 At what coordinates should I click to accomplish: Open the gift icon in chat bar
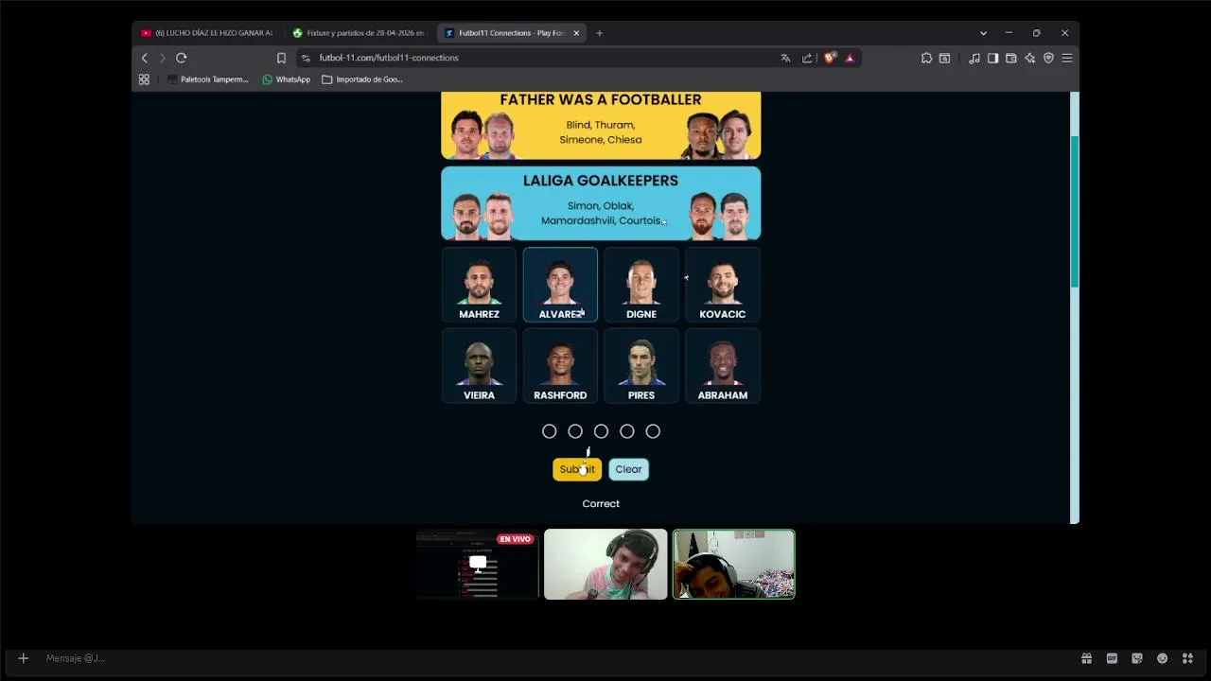point(1086,658)
